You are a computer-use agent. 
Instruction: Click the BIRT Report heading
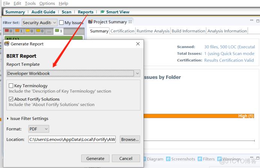click(x=21, y=56)
